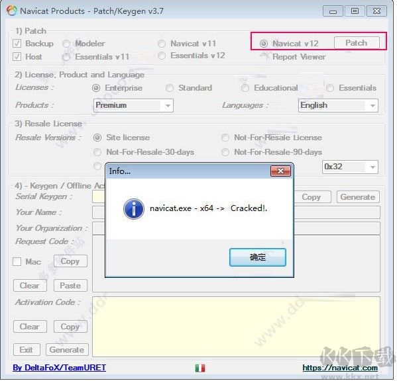Click Paste under Request Code
The width and height of the screenshot is (397, 381).
pos(70,286)
